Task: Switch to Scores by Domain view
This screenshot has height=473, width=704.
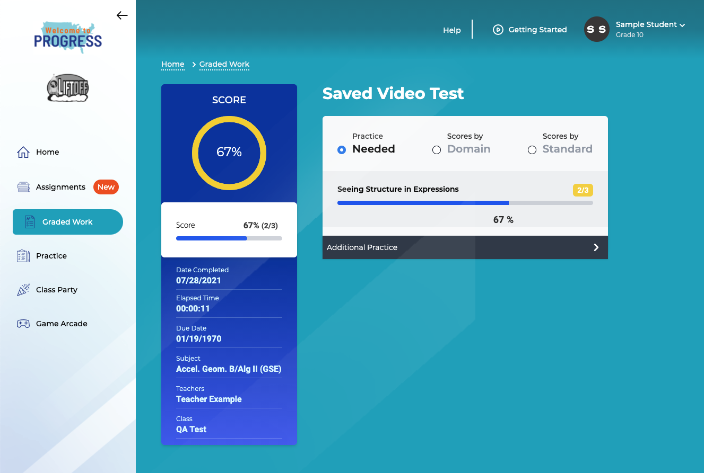Action: coord(437,150)
